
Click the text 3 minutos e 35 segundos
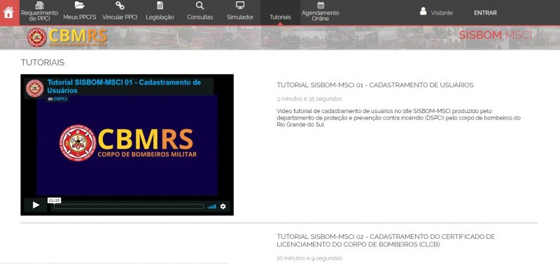[x=309, y=98]
